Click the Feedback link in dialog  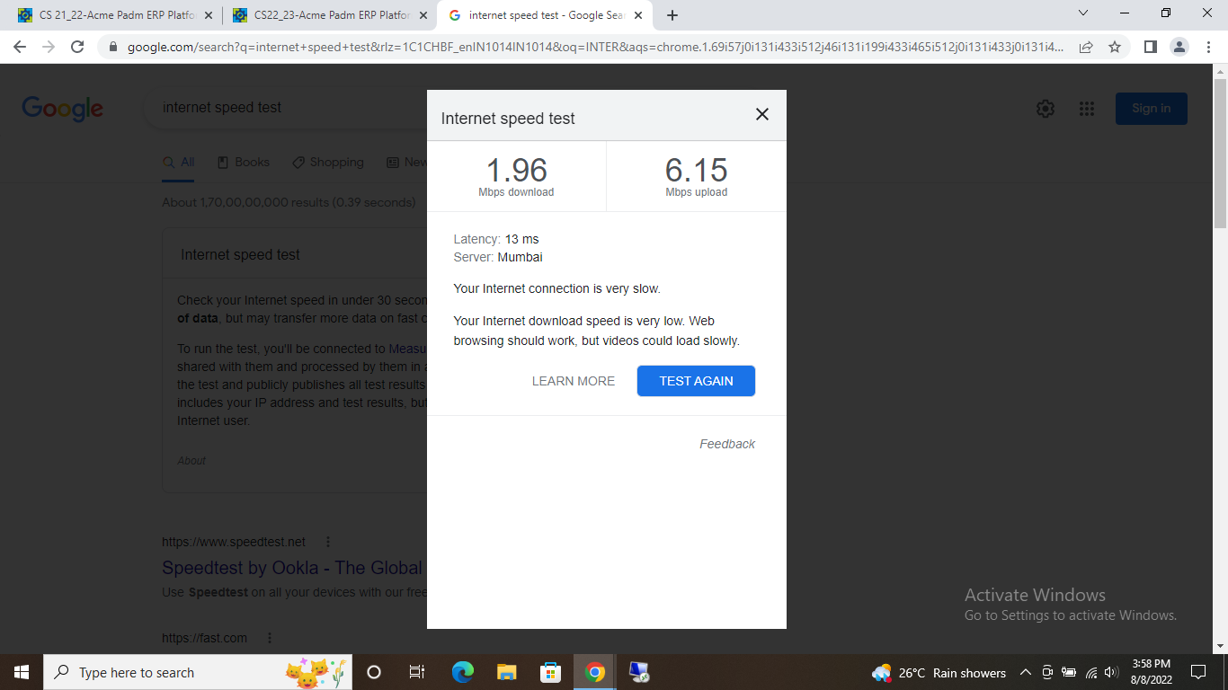(x=727, y=444)
